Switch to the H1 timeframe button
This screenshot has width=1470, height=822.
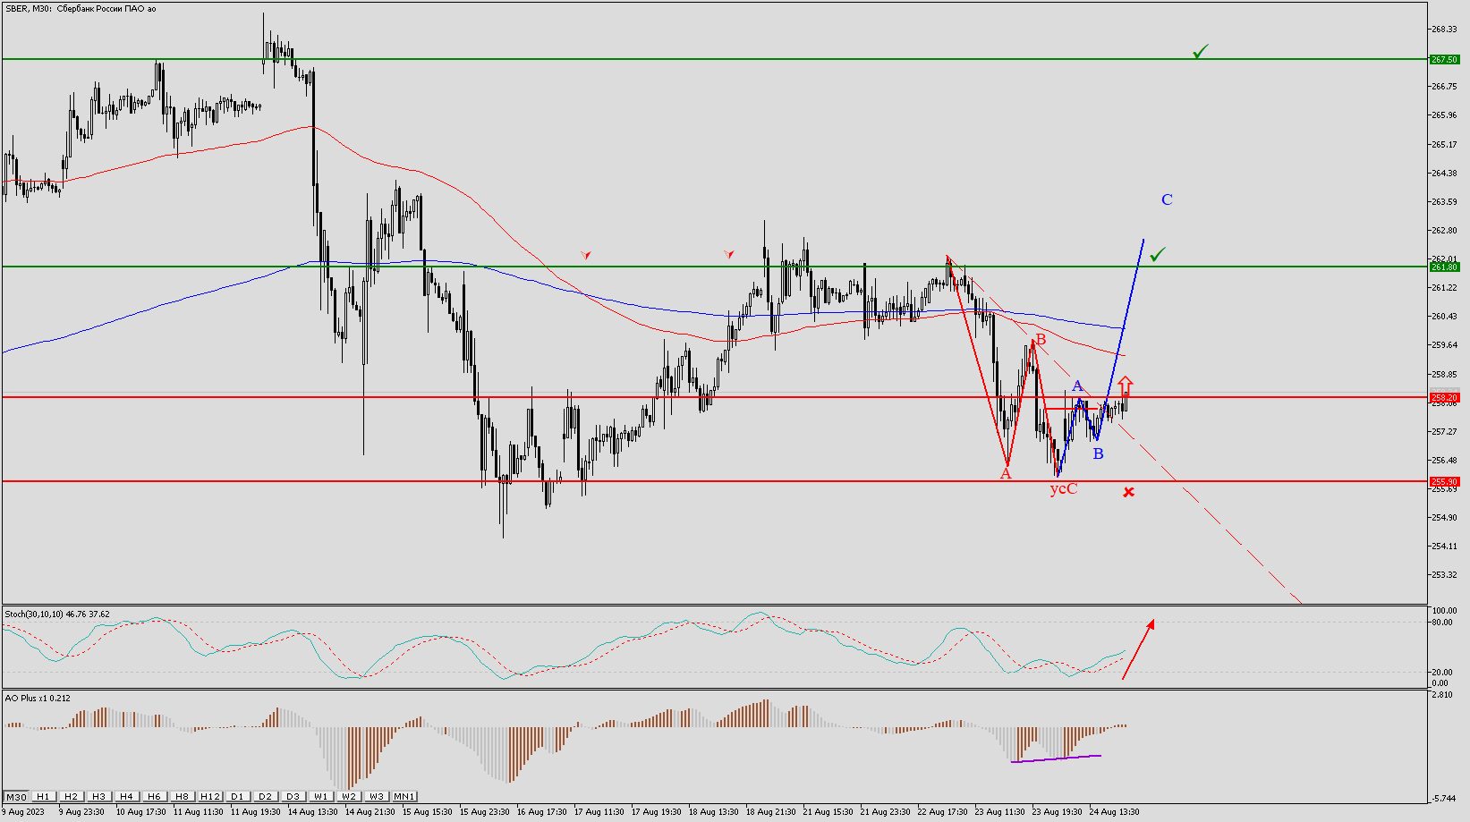tap(43, 796)
